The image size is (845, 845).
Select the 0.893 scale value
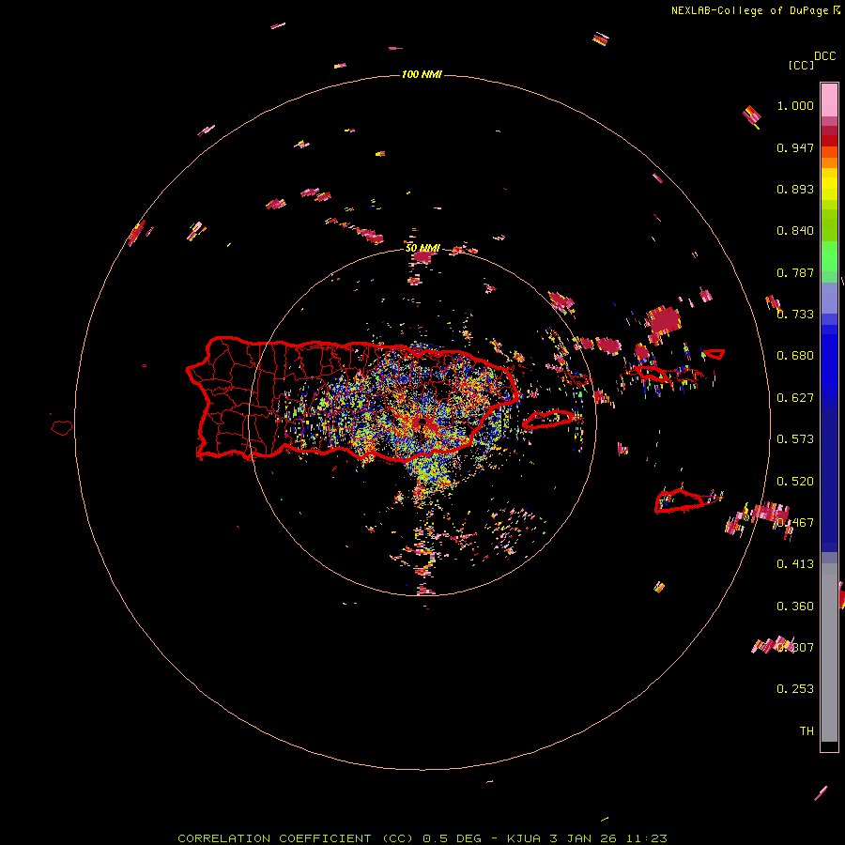tap(795, 189)
